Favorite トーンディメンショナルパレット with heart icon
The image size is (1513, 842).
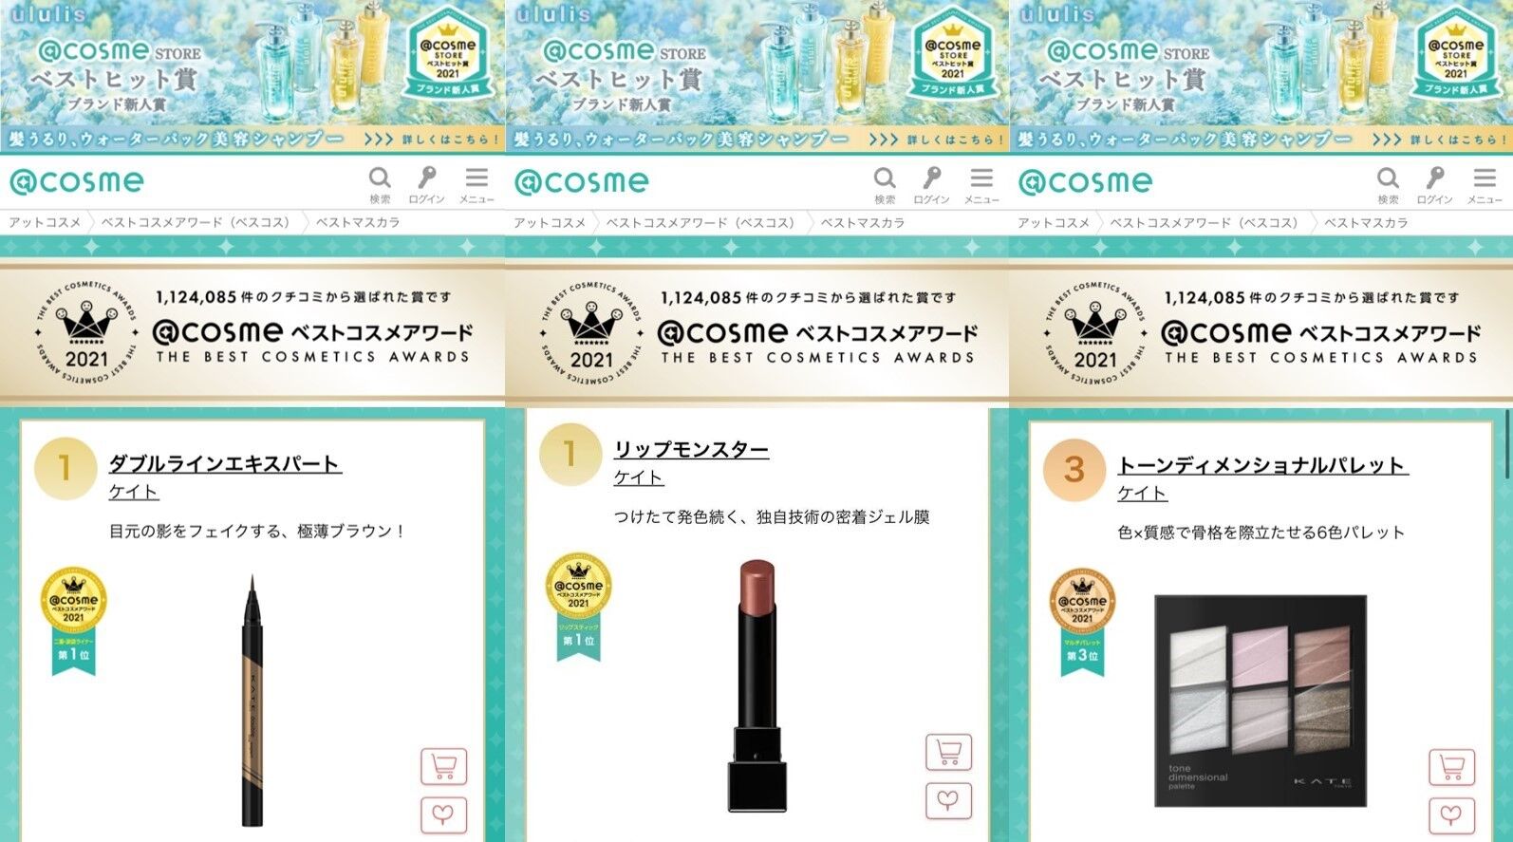[1452, 815]
